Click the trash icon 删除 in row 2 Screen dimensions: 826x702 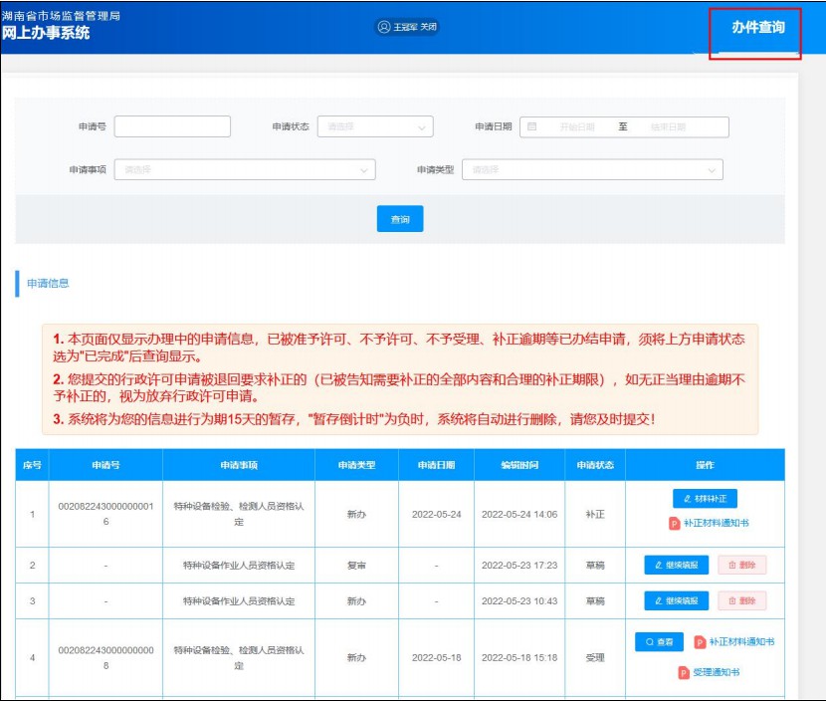[x=732, y=566]
